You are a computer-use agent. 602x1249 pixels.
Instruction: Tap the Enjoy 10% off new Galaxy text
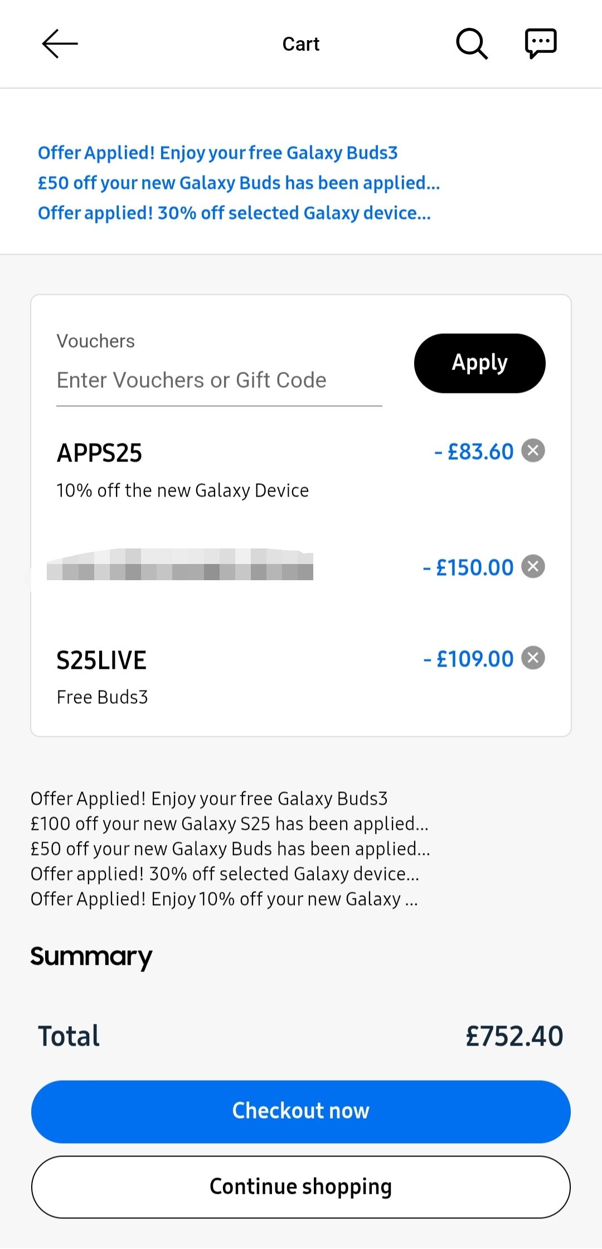224,899
